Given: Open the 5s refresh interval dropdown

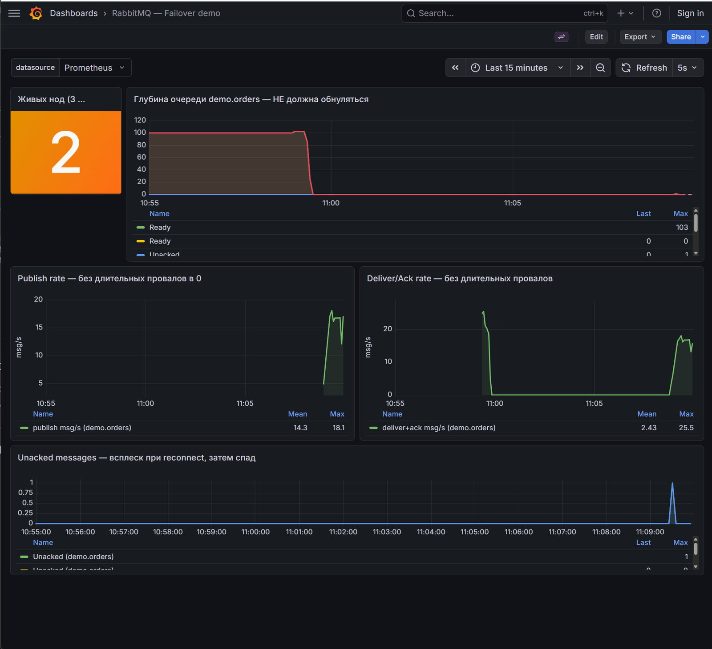Looking at the screenshot, I should pyautogui.click(x=688, y=68).
